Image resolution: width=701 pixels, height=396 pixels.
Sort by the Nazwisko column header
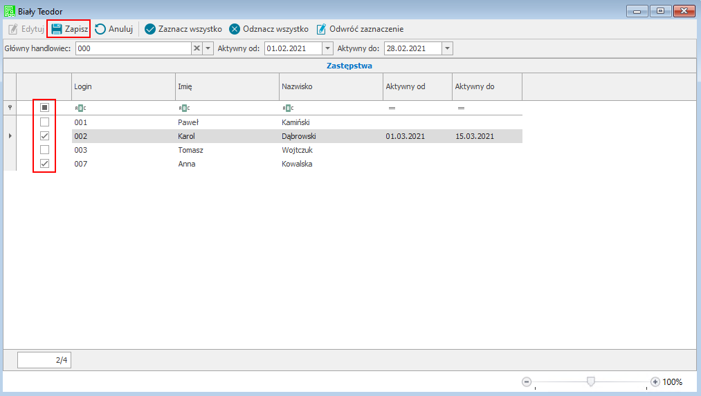click(331, 86)
